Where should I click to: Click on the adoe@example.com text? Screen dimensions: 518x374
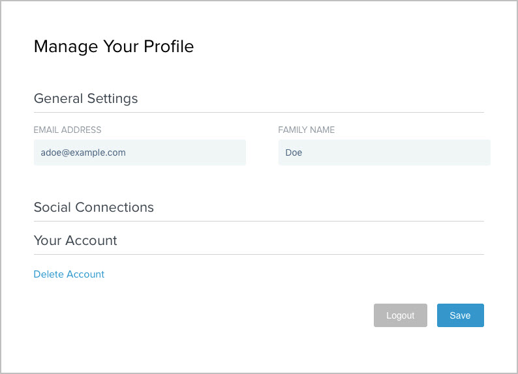coord(83,152)
